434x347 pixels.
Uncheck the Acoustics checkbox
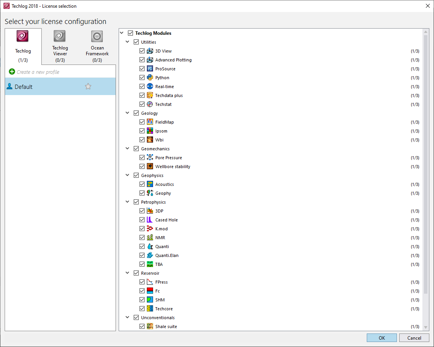click(142, 184)
